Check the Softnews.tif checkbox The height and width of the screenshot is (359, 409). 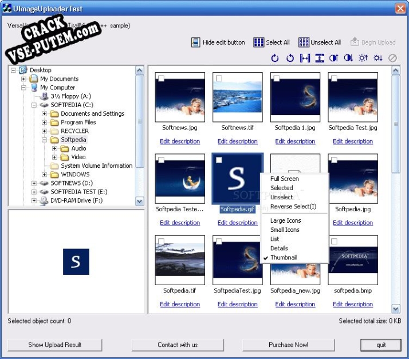pos(219,78)
